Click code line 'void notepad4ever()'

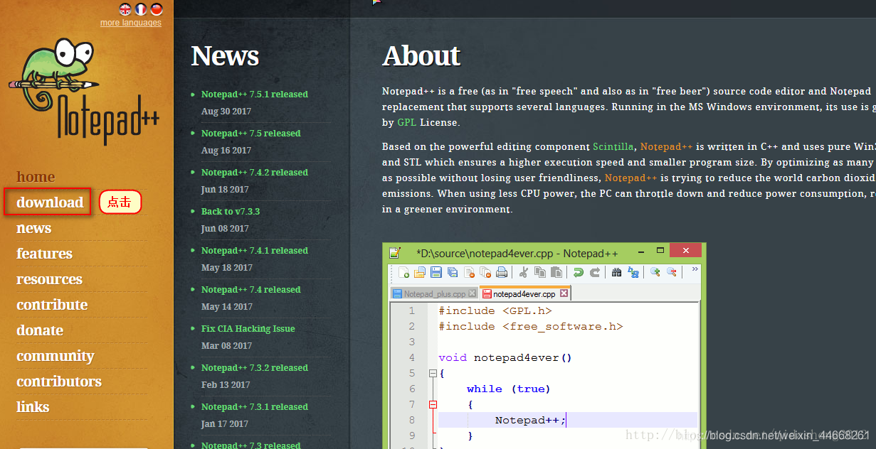coord(505,357)
